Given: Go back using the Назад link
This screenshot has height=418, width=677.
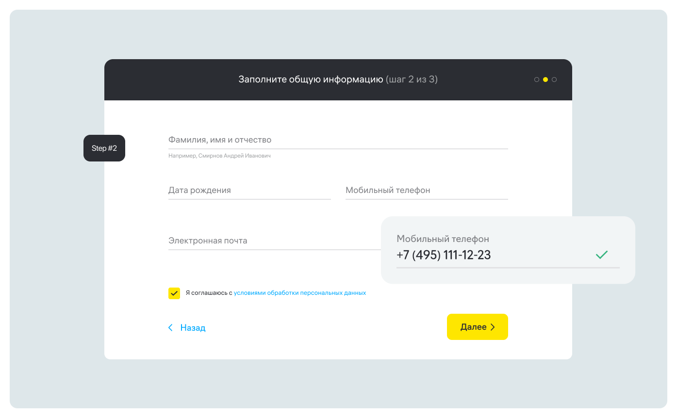Looking at the screenshot, I should pos(193,328).
